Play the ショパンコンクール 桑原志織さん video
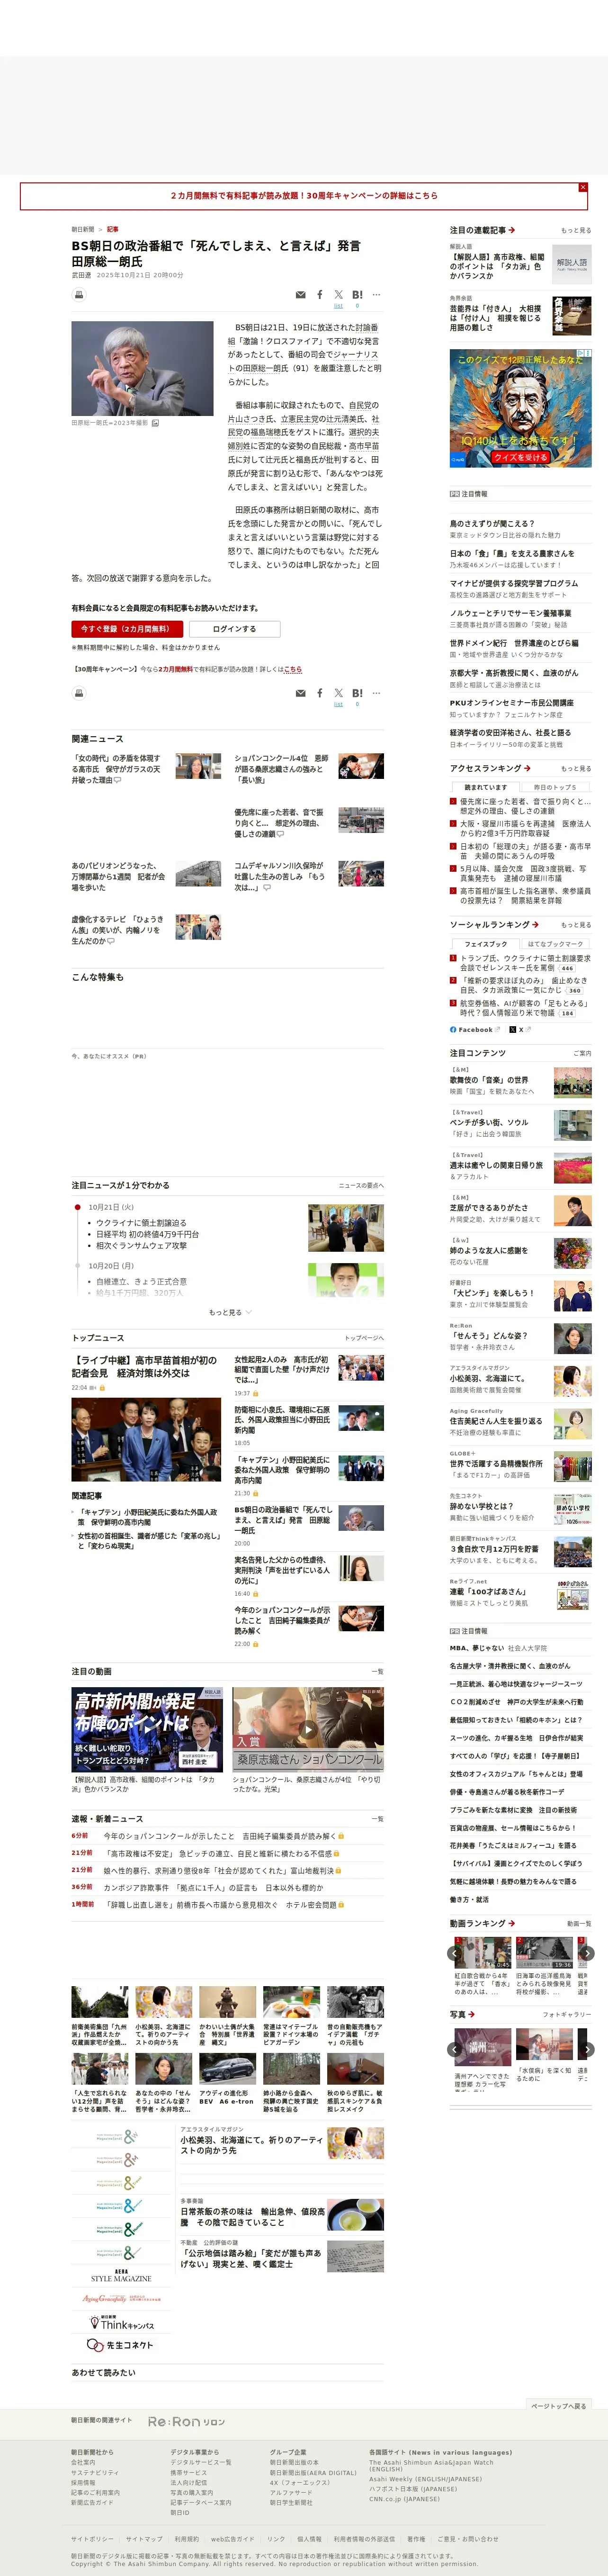The height and width of the screenshot is (2576, 608). click(x=308, y=1730)
